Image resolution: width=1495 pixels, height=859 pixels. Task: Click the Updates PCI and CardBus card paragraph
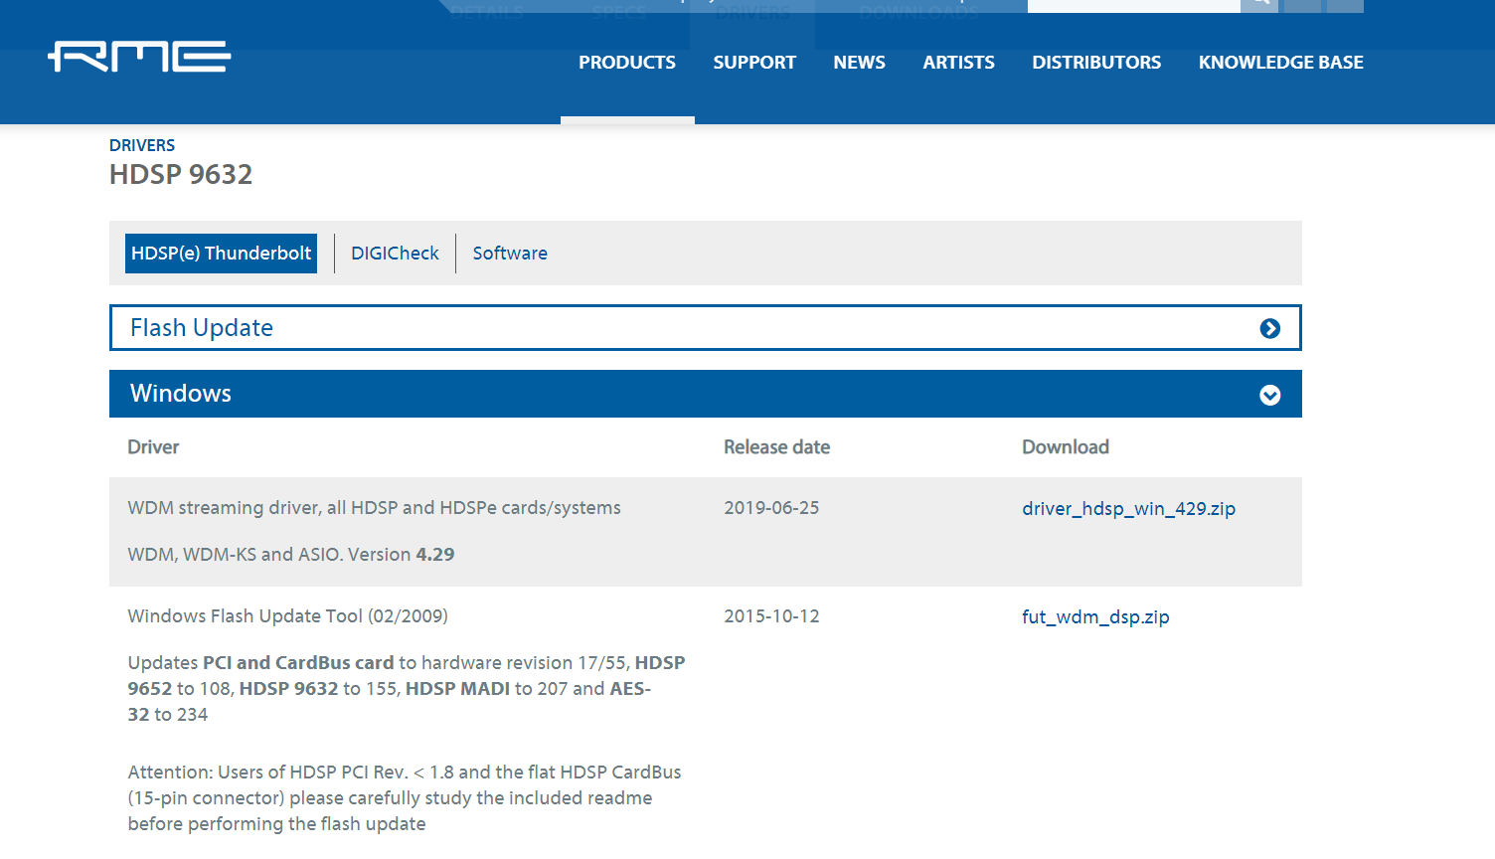(407, 689)
